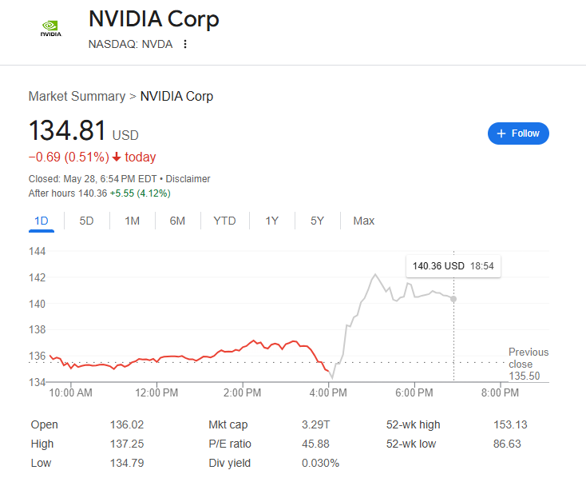Click the red down arrow price indicator
586x478 pixels.
116,157
